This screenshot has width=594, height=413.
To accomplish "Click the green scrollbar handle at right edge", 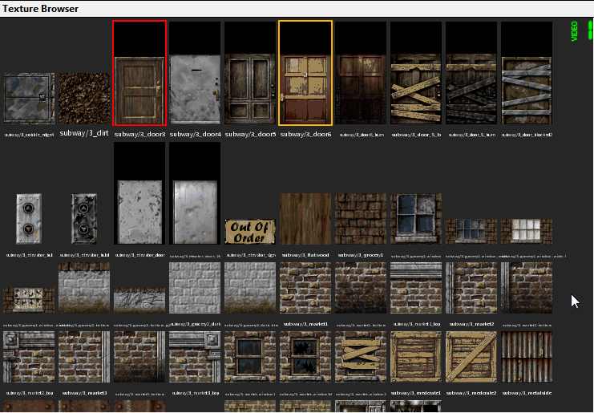I will (x=591, y=30).
